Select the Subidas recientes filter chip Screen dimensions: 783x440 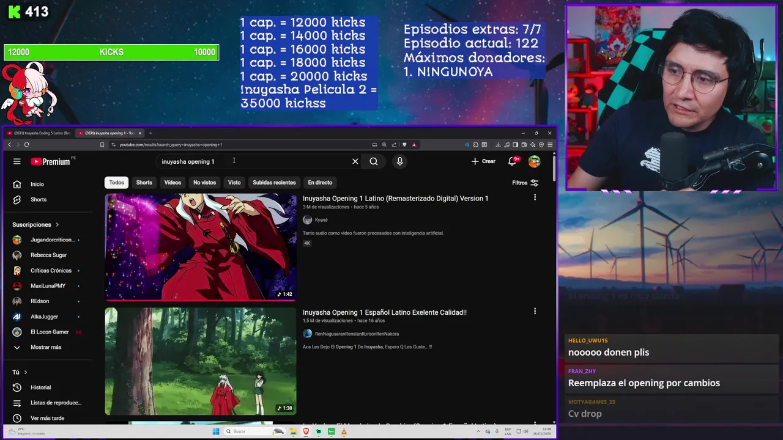[x=274, y=183]
